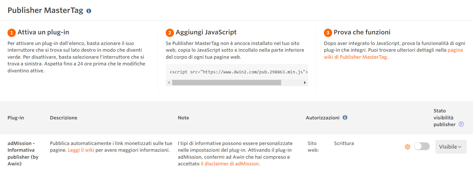Click the Descrizione column header
The height and width of the screenshot is (176, 473).
click(x=63, y=118)
